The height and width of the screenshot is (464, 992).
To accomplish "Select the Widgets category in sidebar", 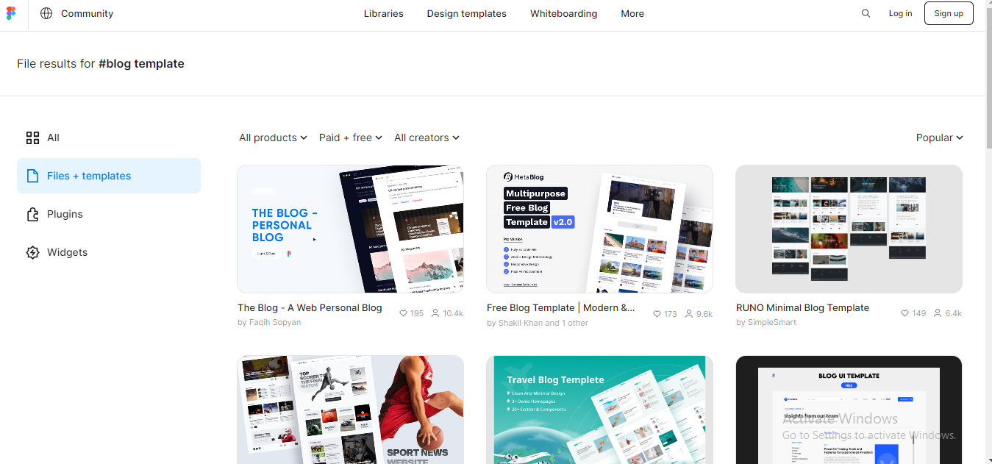I will [x=109, y=252].
